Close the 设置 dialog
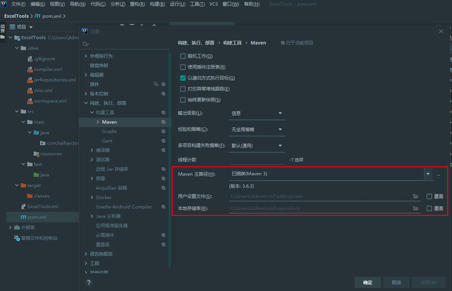452x291 pixels. click(441, 31)
